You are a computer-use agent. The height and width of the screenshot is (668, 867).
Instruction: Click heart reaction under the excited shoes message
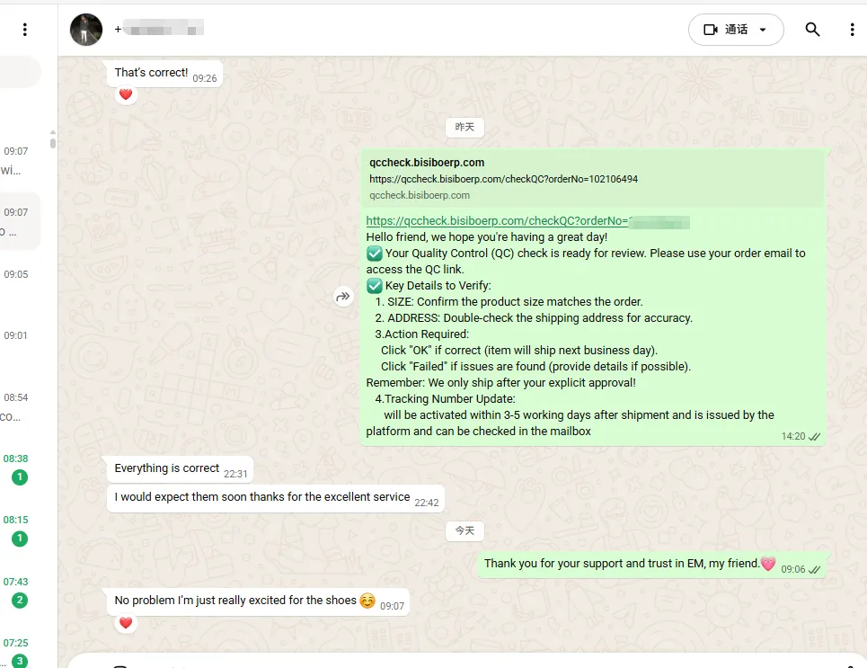coord(126,623)
